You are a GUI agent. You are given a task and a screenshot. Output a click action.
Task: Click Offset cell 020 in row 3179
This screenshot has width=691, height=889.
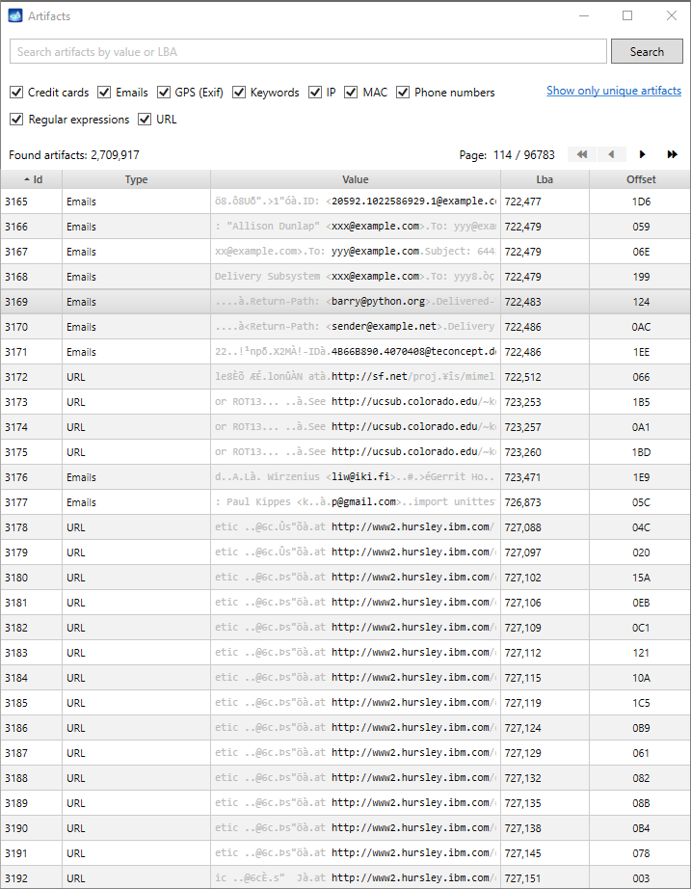(x=640, y=552)
